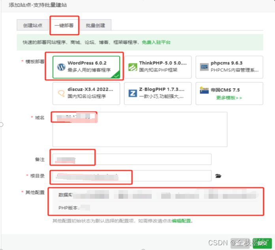Select the discuz-X3.4 template card

pyautogui.click(x=86, y=93)
